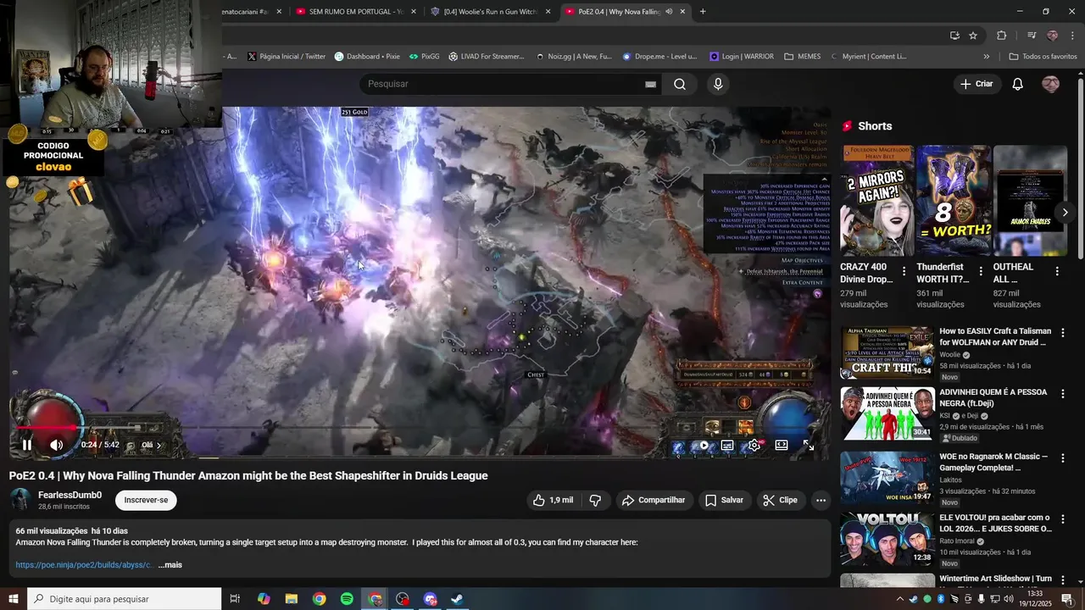Open Chrome extensions puzzle icon
This screenshot has height=610, width=1085.
(1002, 36)
